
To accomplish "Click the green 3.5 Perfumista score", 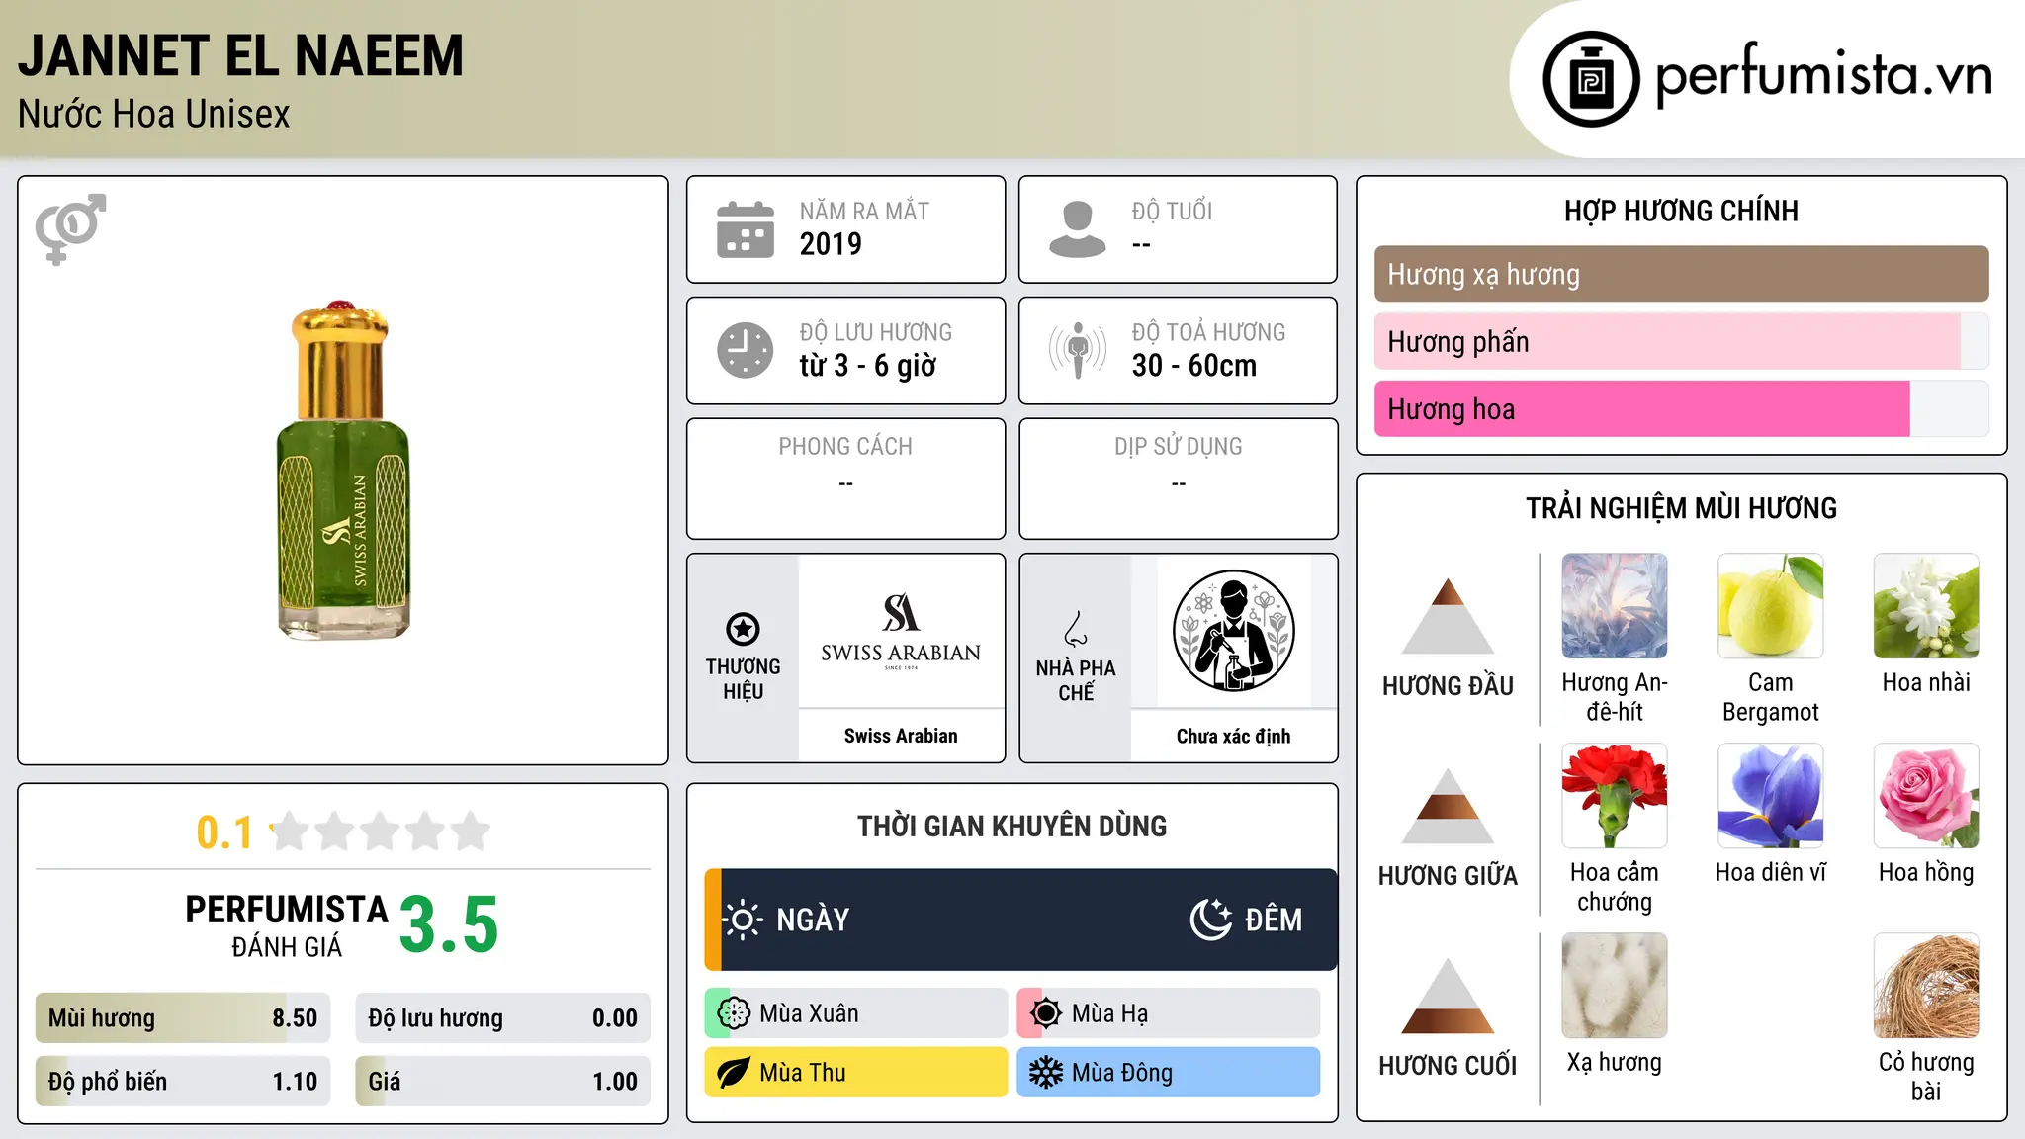I will tap(449, 924).
